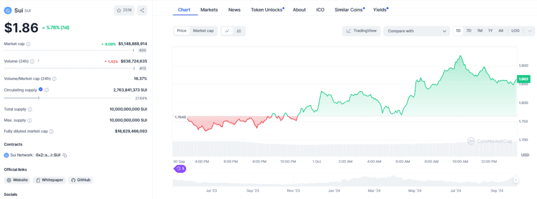Click the $18,629,466,093 fully diluted value
Viewport: 537px width, 199px height.
tap(131, 131)
